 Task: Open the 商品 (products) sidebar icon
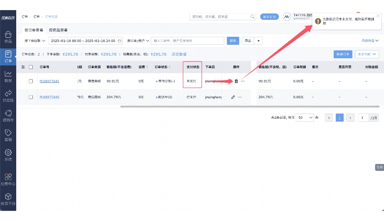[8, 36]
